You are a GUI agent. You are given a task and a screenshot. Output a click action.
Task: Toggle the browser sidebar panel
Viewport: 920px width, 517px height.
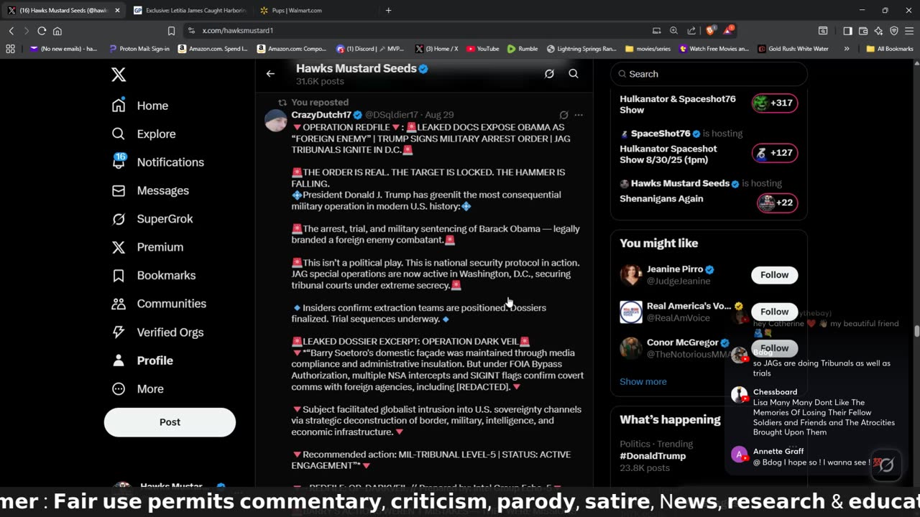coord(847,31)
